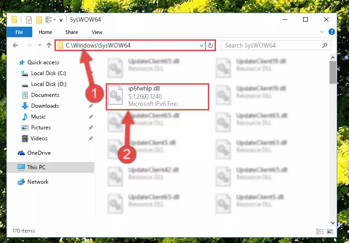Switch to Details view in status bar
The image size is (349, 243).
[320, 231]
